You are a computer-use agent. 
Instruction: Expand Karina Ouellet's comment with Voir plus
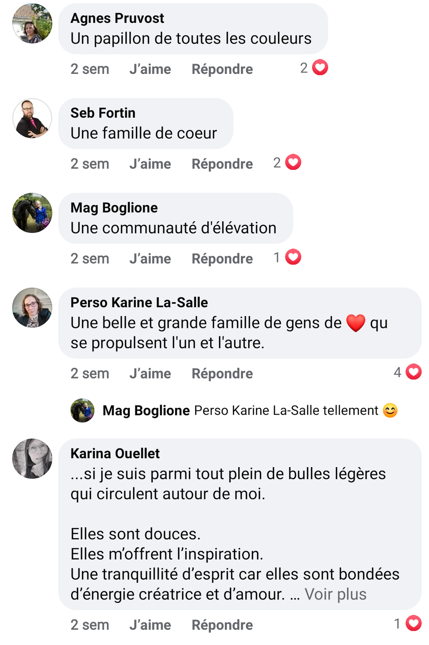(335, 594)
